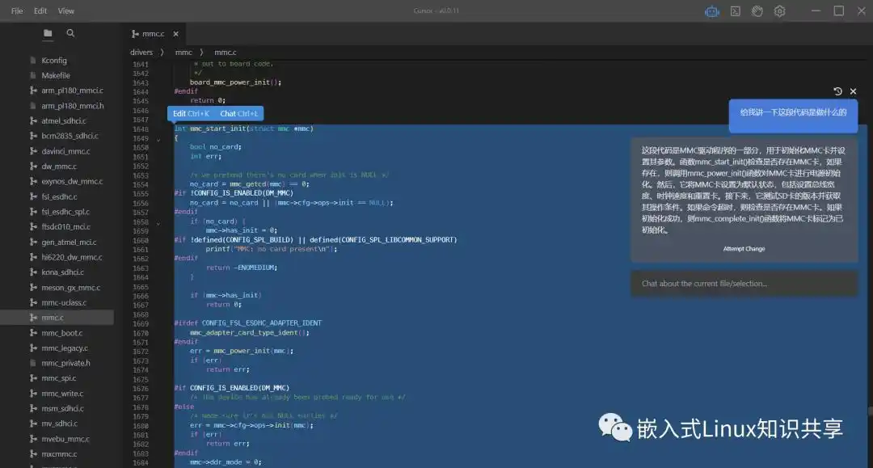Viewport: 873px width, 468px height.
Task: Select the drivers breadcrumb segment
Action: [x=141, y=53]
